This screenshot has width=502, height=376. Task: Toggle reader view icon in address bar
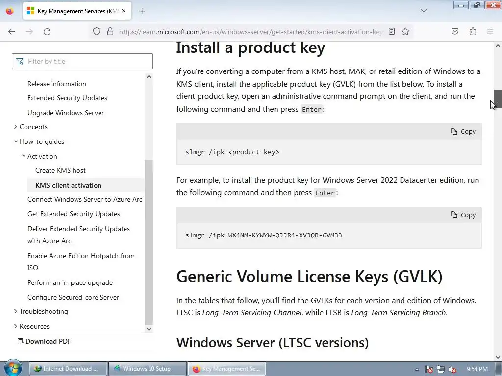(x=392, y=31)
